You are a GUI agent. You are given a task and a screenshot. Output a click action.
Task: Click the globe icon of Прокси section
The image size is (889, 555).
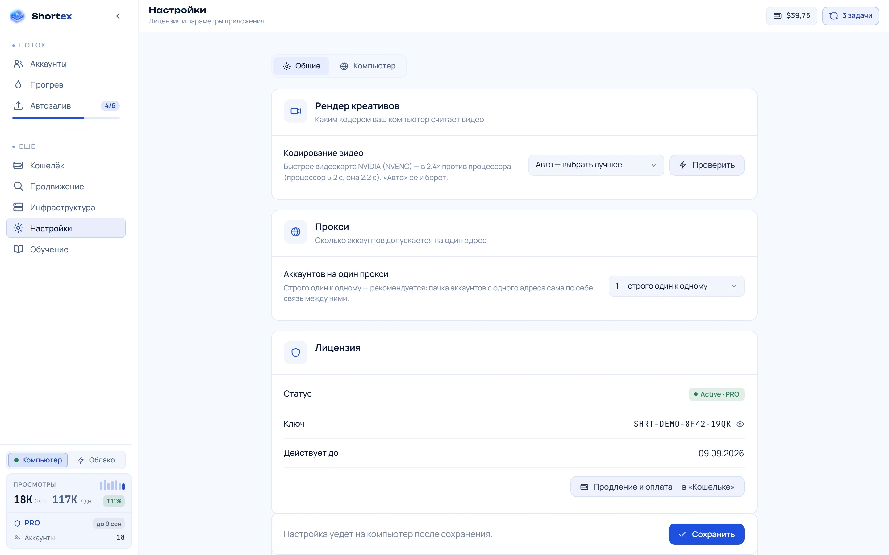coord(296,232)
